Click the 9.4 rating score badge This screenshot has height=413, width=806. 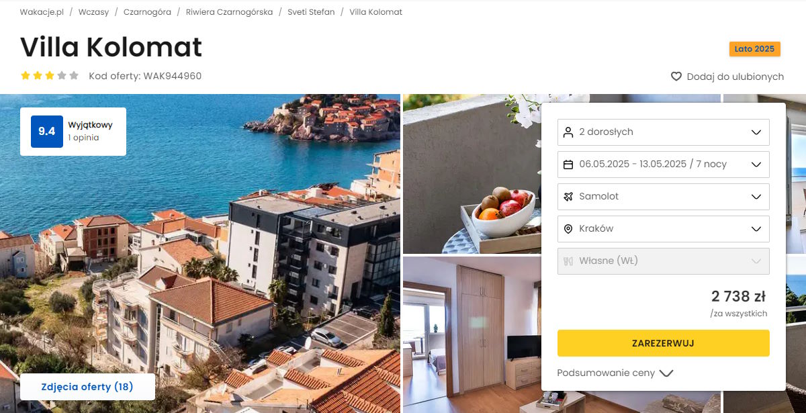coord(47,132)
